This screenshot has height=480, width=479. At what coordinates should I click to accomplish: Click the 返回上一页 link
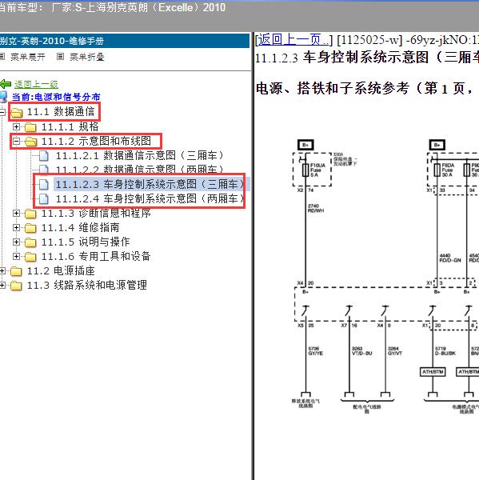pos(293,40)
